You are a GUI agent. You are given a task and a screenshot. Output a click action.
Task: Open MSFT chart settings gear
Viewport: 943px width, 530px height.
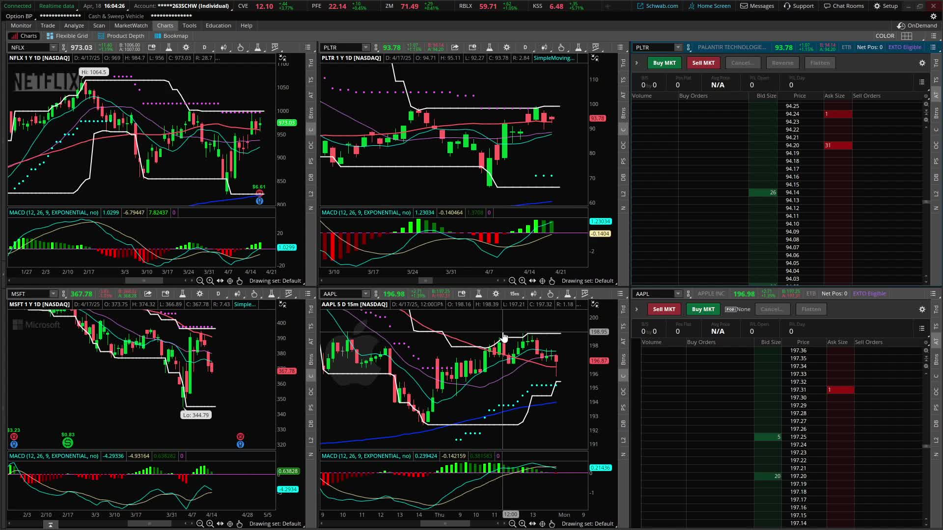click(199, 294)
